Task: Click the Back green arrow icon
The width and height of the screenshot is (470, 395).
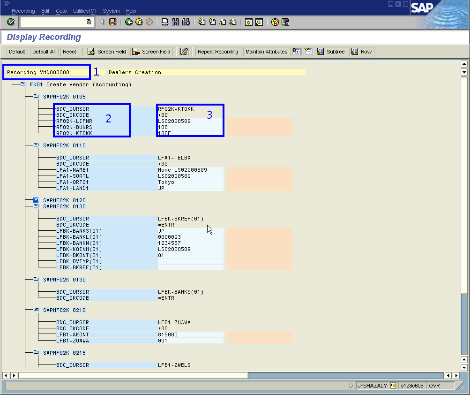Action: click(x=128, y=22)
